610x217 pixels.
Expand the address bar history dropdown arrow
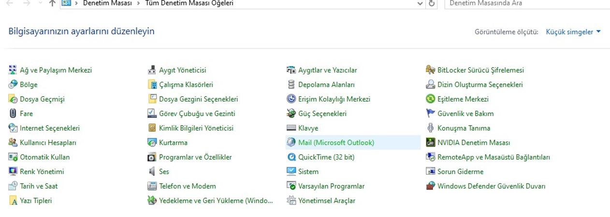click(x=420, y=3)
